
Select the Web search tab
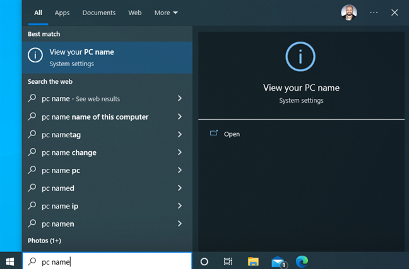click(x=135, y=13)
